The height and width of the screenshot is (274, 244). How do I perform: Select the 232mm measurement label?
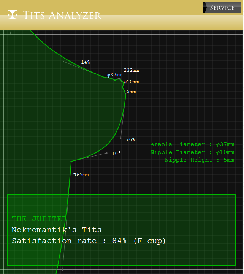click(x=132, y=70)
